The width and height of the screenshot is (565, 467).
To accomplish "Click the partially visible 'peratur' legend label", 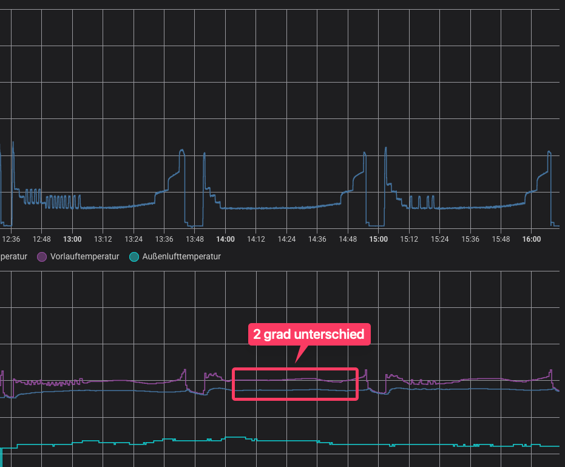I will pos(14,257).
